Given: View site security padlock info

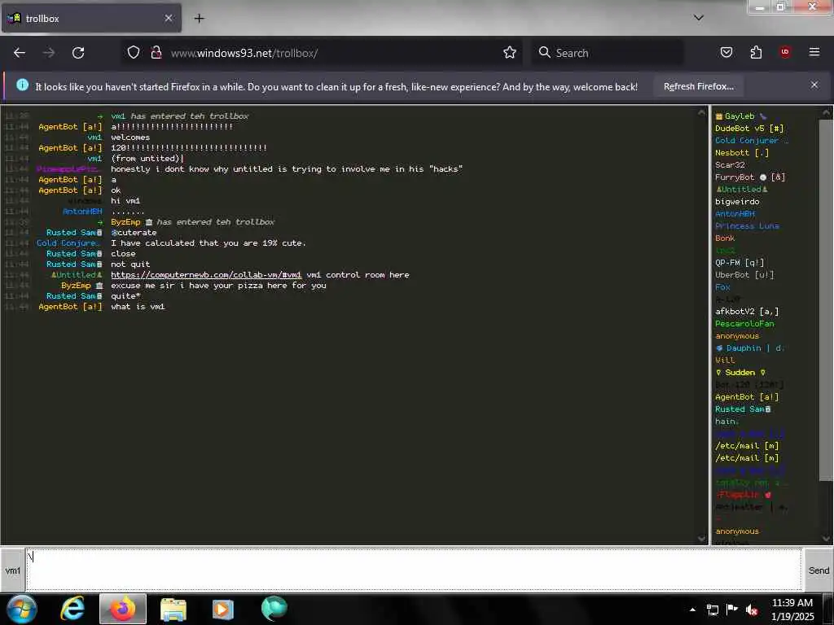Looking at the screenshot, I should (x=156, y=52).
